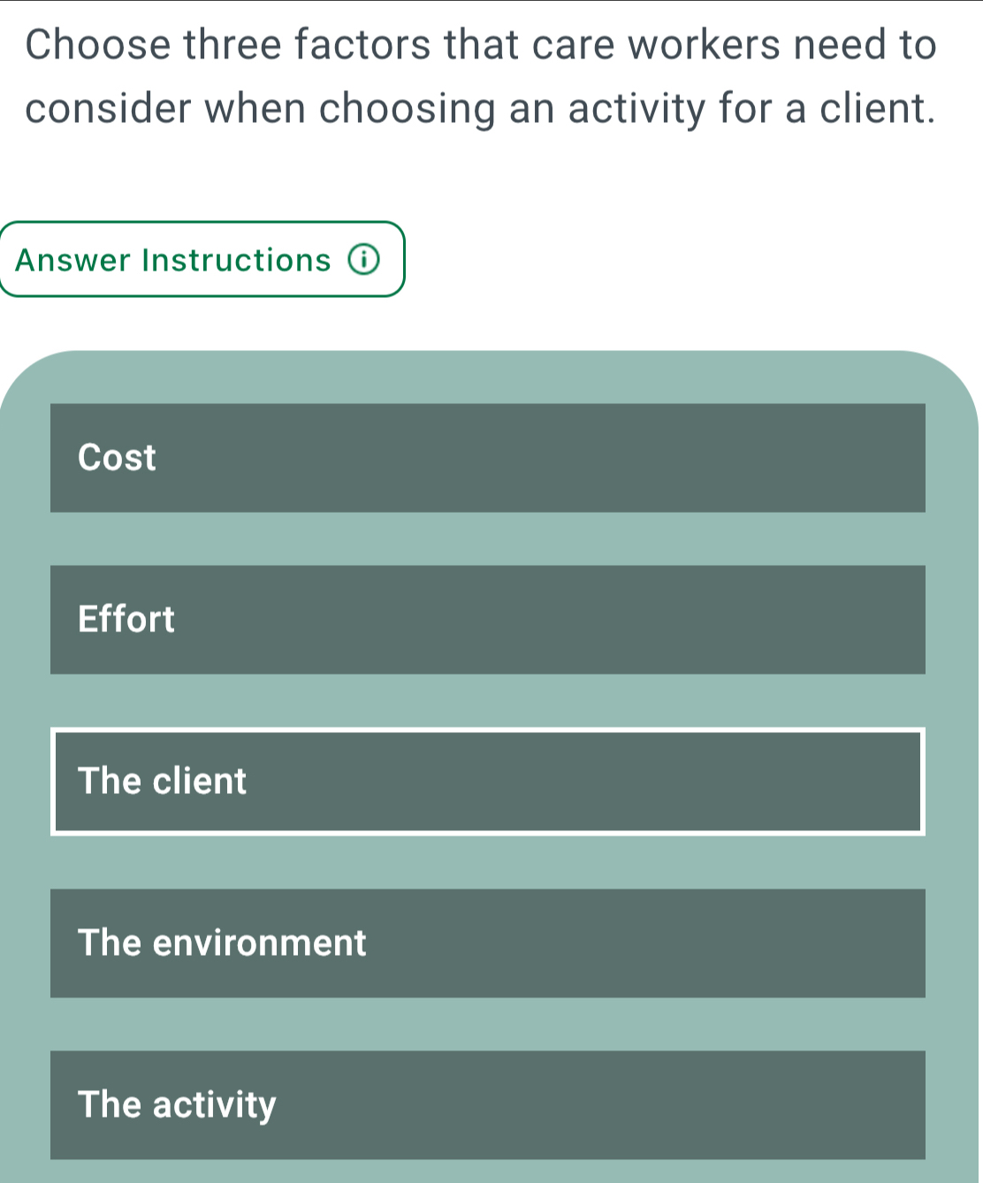The width and height of the screenshot is (983, 1183).
Task: Choose the Effort answer option
Action: pos(487,620)
